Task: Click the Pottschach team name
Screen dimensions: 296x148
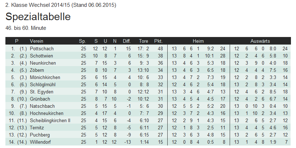Action: (x=42, y=48)
